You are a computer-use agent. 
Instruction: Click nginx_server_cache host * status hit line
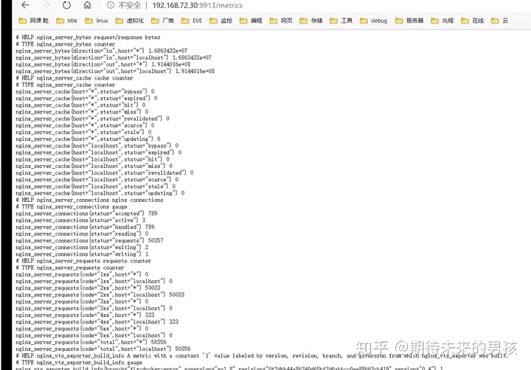pos(80,105)
